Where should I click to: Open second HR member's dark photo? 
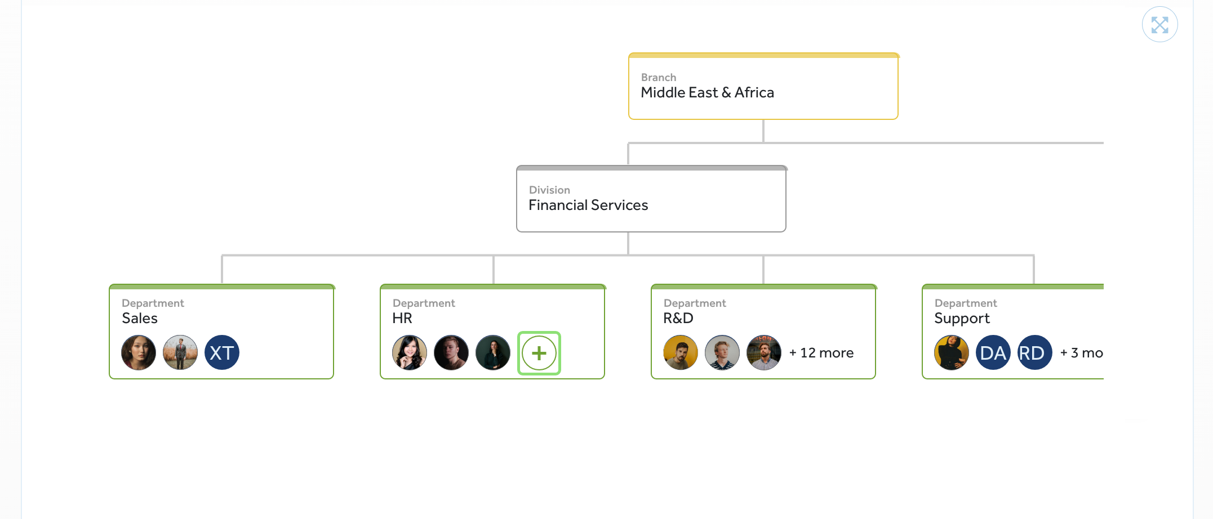pos(451,353)
